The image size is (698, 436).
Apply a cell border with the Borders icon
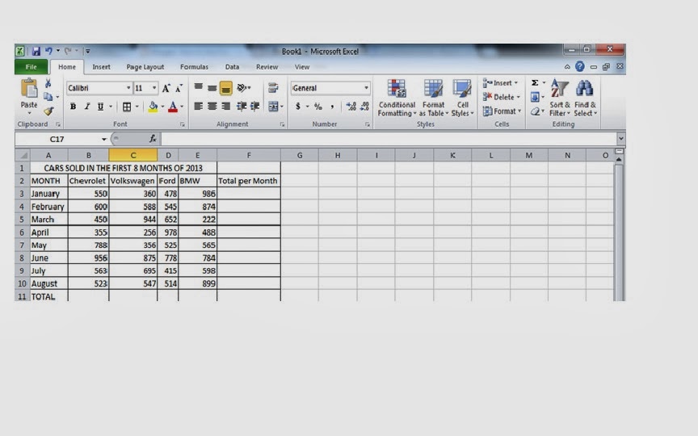click(127, 107)
